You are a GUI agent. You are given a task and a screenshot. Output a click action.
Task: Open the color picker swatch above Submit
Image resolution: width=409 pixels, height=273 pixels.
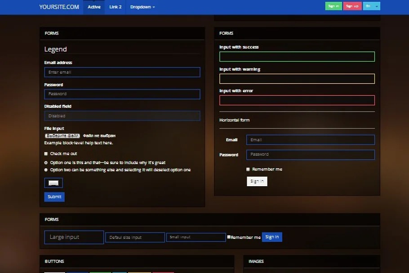tap(53, 183)
